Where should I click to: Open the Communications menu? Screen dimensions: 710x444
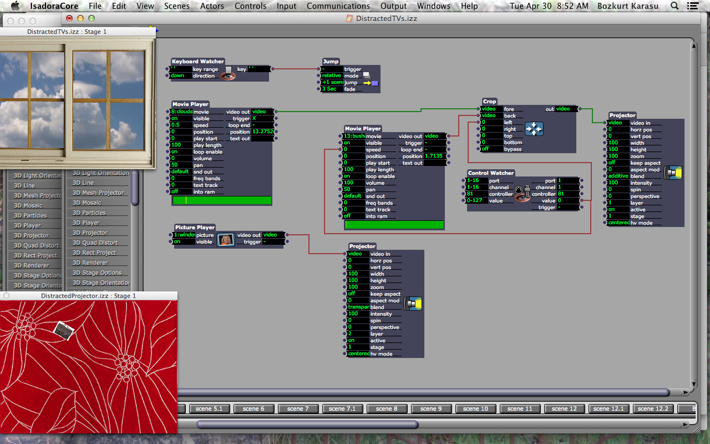point(338,6)
